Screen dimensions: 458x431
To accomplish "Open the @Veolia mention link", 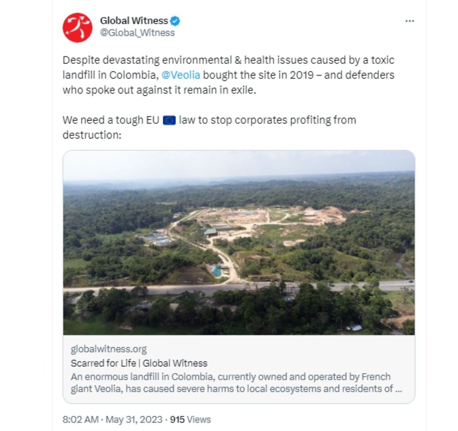I will 181,75.
